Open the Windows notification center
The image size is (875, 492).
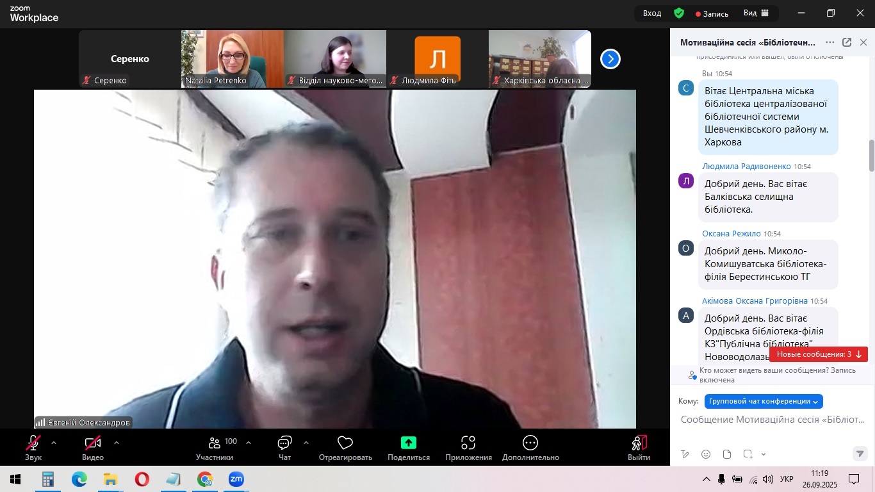point(854,479)
